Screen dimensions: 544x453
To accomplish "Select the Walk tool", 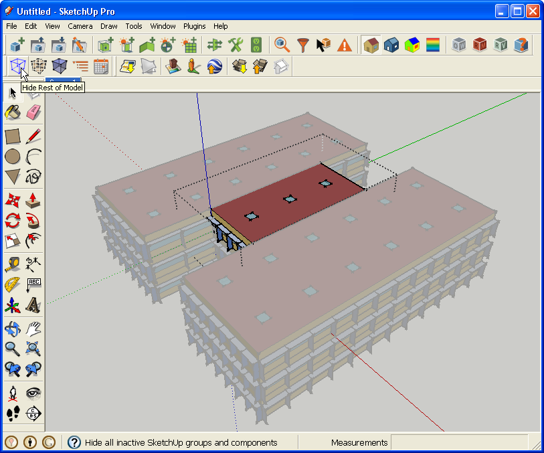I will (11, 414).
